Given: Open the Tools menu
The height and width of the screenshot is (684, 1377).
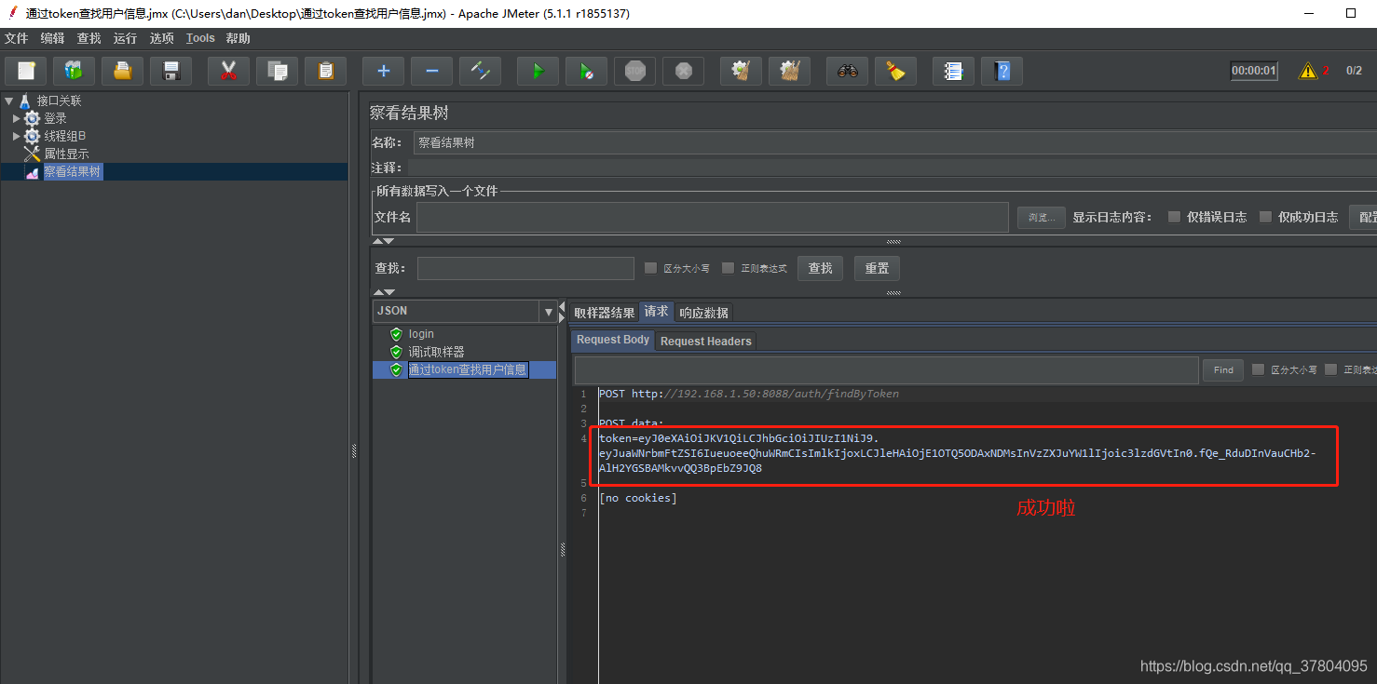Looking at the screenshot, I should click(x=200, y=38).
